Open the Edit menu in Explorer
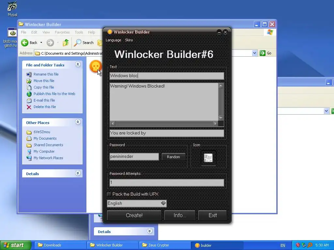 tap(34, 32)
